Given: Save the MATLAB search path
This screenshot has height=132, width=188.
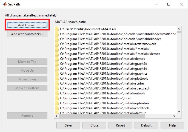Looking at the screenshot, I should [68, 125].
